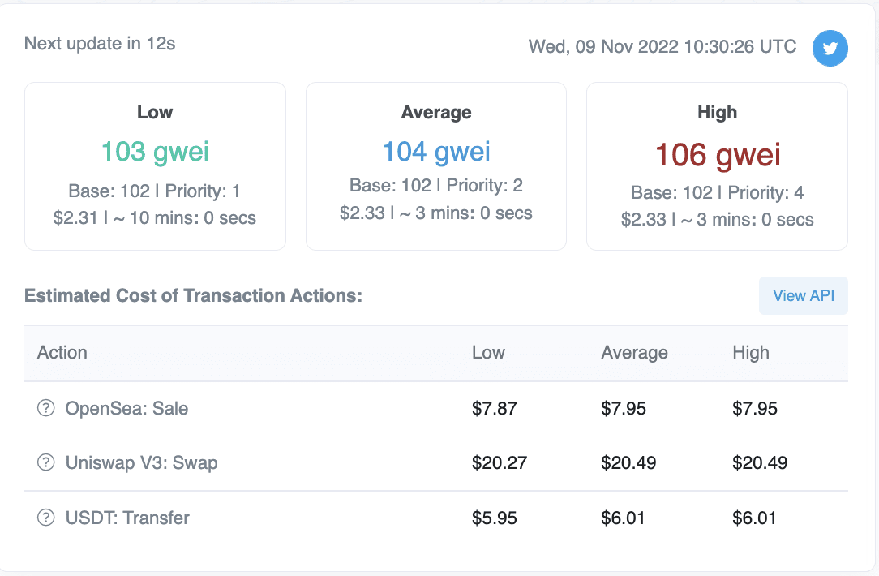Click the Twitter share icon

coord(830,49)
